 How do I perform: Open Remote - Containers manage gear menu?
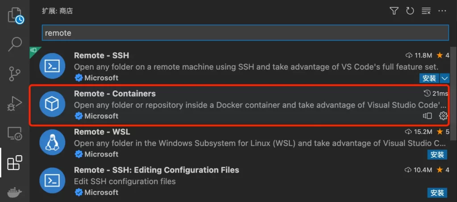point(443,116)
